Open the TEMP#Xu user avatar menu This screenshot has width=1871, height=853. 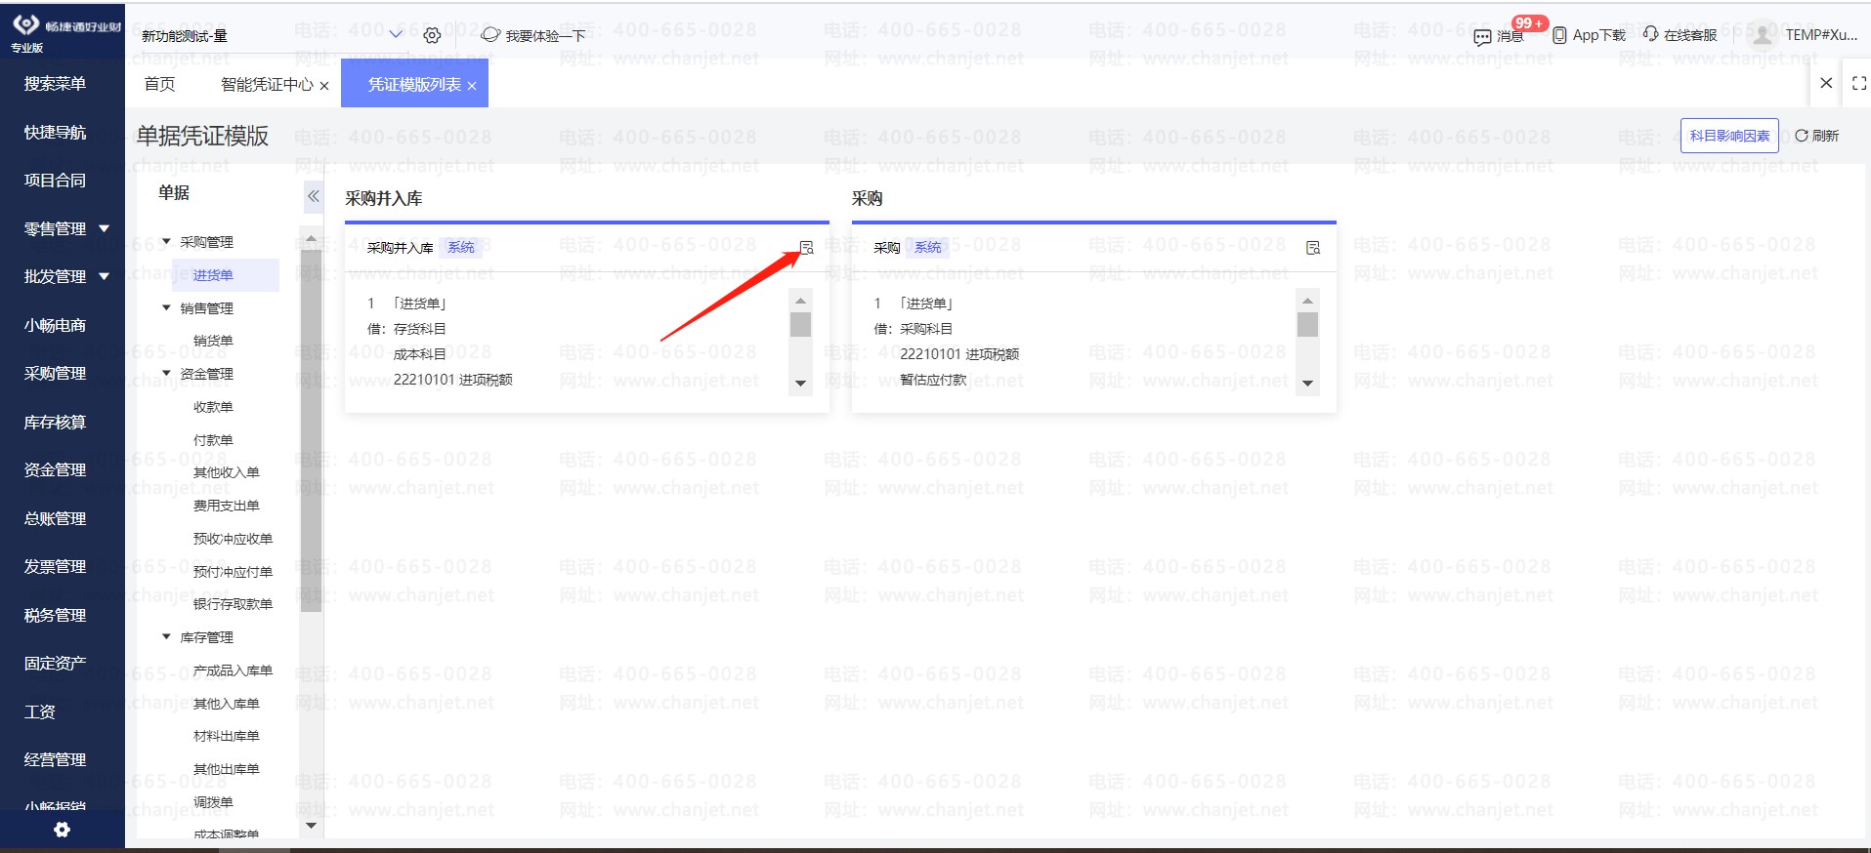pos(1762,35)
